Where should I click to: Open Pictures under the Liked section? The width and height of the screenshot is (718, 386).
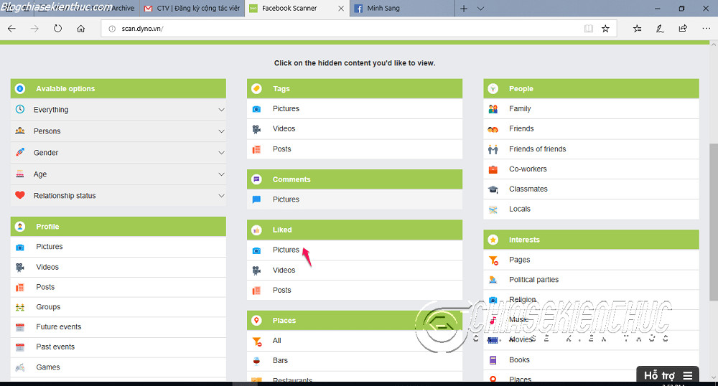coord(286,250)
